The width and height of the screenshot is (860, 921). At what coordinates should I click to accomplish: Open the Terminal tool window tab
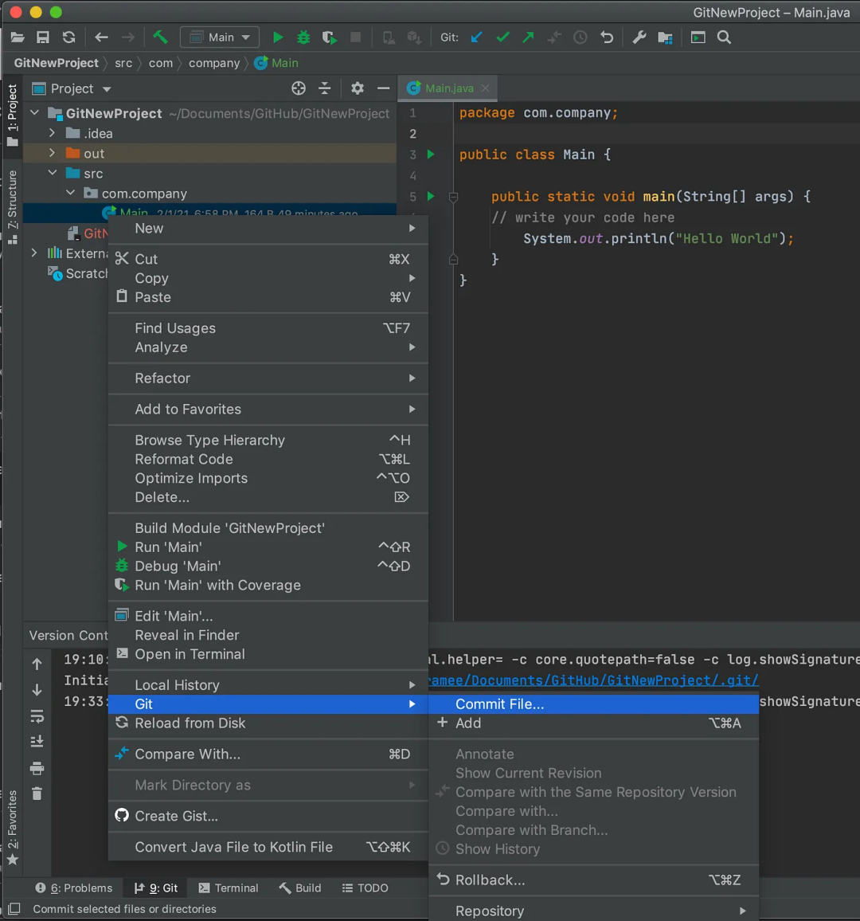(x=229, y=888)
